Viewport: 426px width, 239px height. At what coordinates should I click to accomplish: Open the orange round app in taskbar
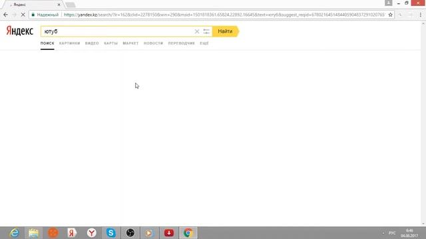tap(53, 233)
